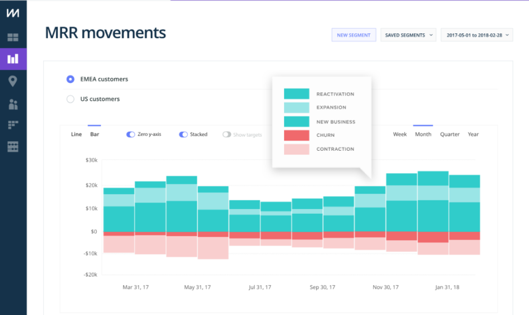Click the -$10k y-axis label
This screenshot has width=529, height=315.
point(90,253)
